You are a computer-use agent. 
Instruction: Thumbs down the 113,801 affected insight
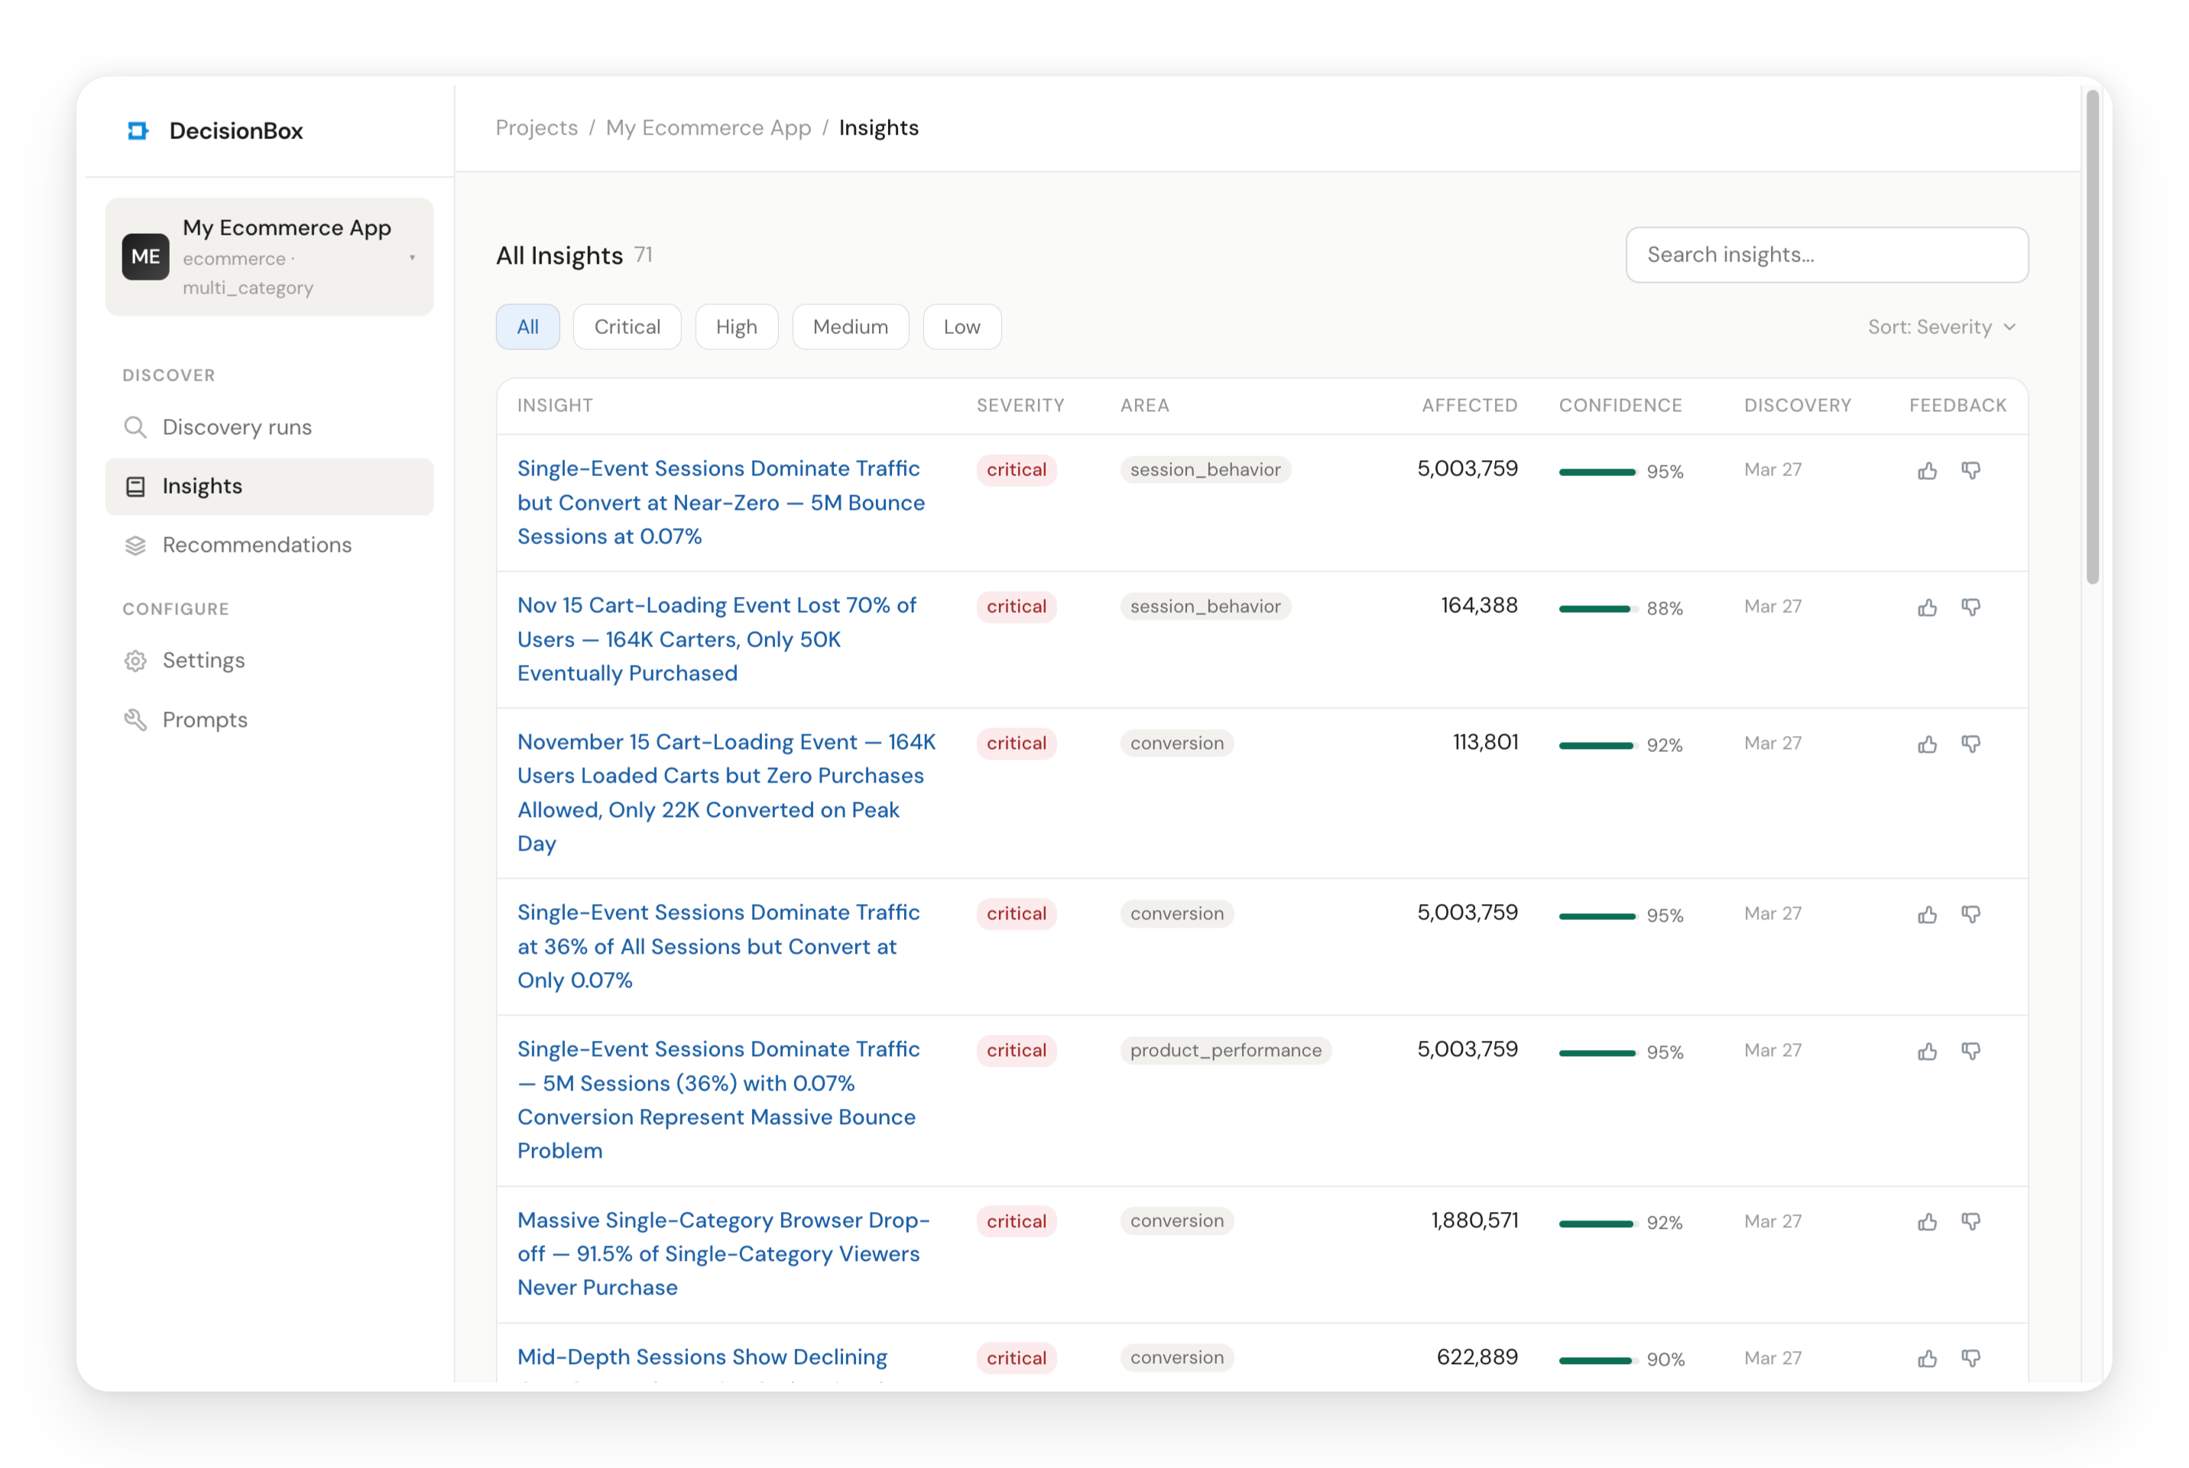[1971, 744]
